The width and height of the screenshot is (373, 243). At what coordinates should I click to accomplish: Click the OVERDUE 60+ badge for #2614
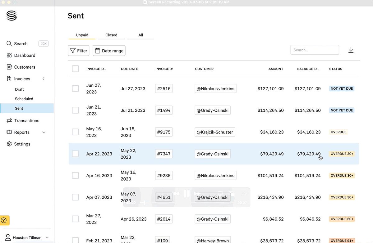click(x=342, y=219)
